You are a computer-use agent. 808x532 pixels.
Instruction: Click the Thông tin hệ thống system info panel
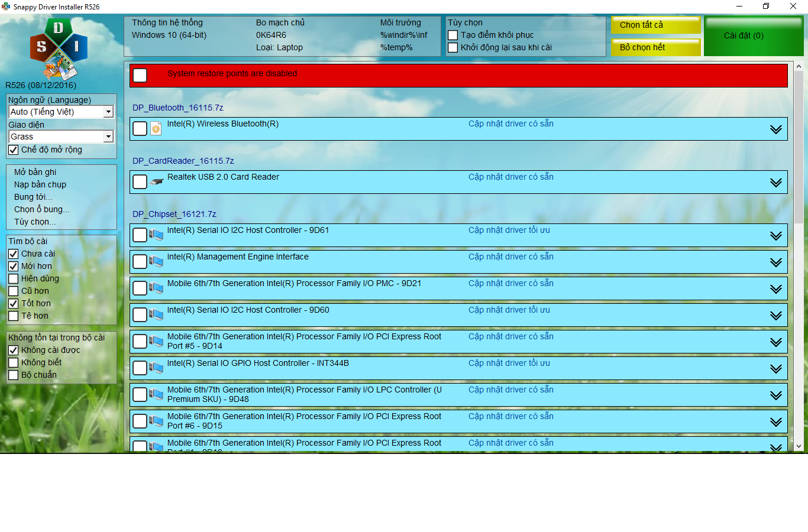coord(282,36)
